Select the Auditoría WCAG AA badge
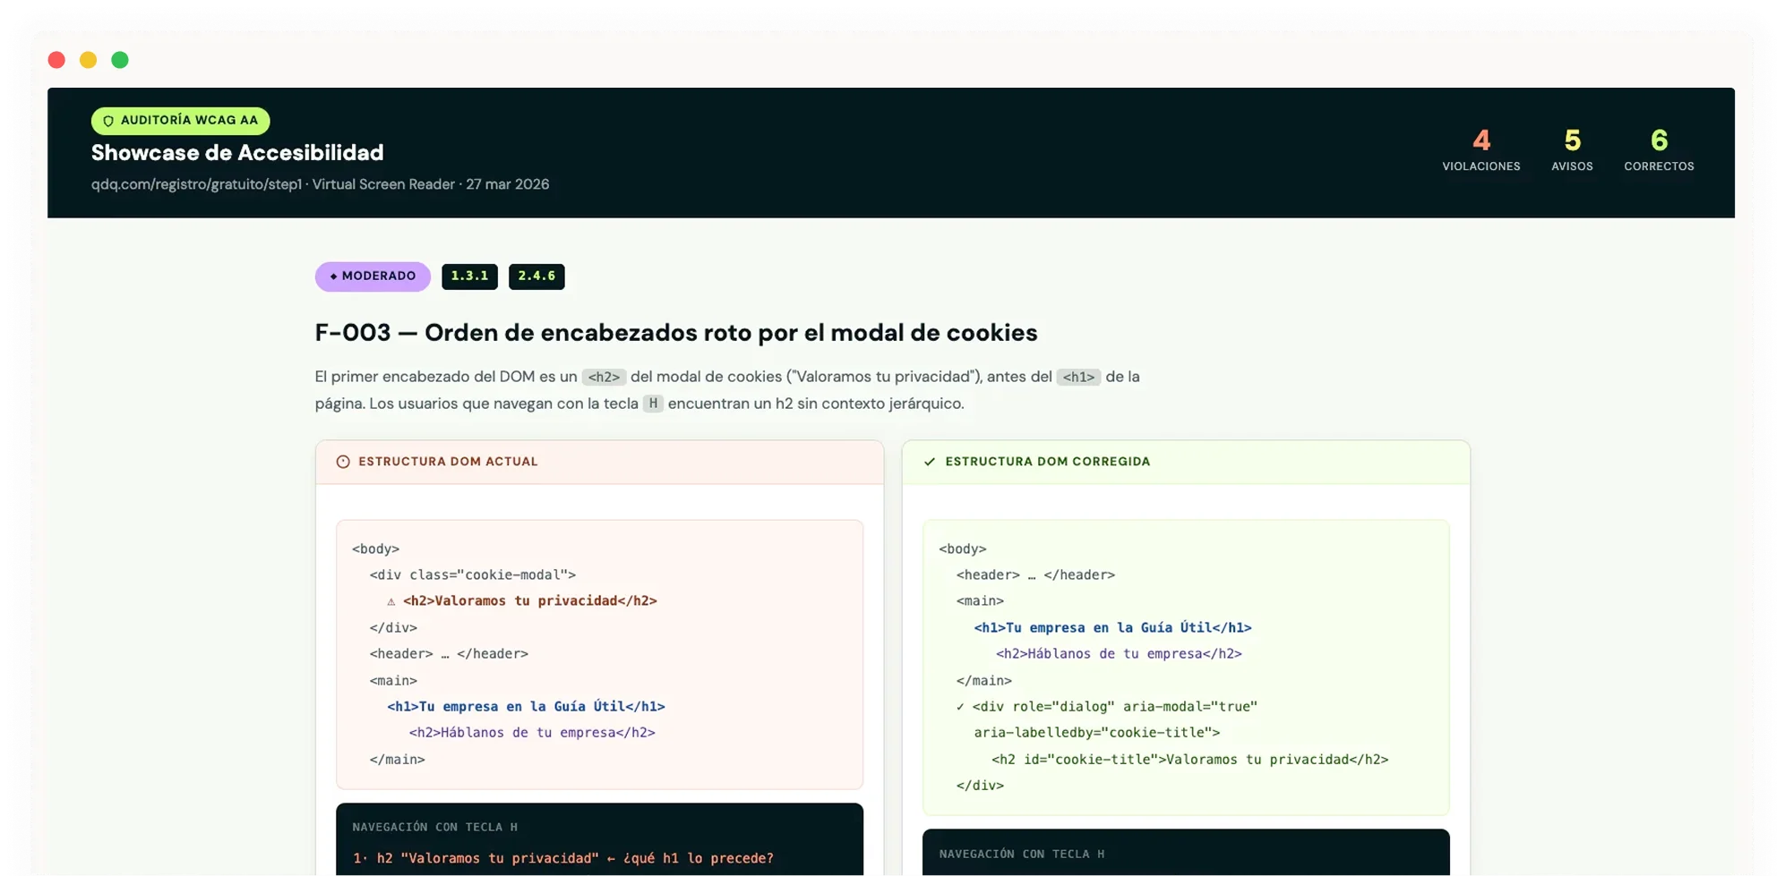The width and height of the screenshot is (1785, 876). [x=180, y=121]
